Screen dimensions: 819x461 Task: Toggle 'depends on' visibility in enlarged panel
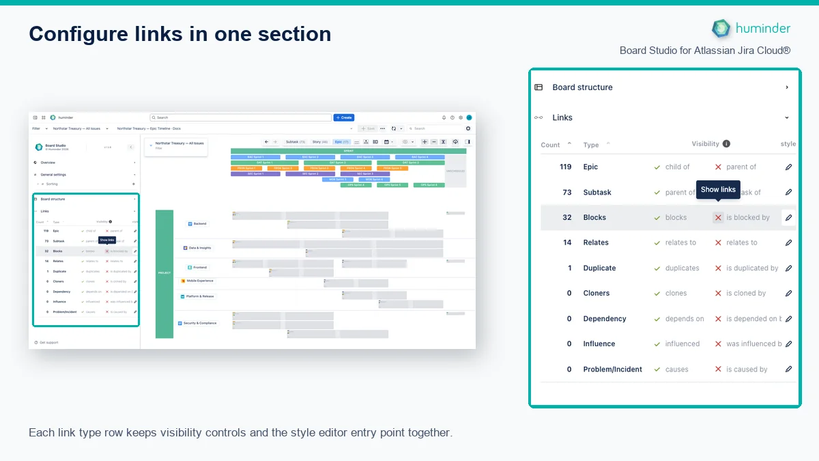pos(657,318)
